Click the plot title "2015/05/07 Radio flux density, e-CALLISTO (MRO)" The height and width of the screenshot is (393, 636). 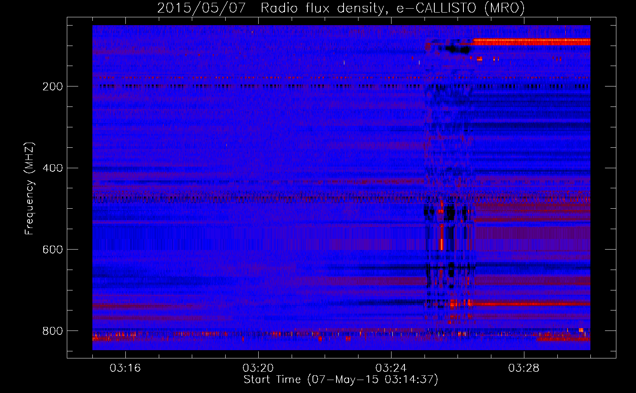pyautogui.click(x=341, y=8)
